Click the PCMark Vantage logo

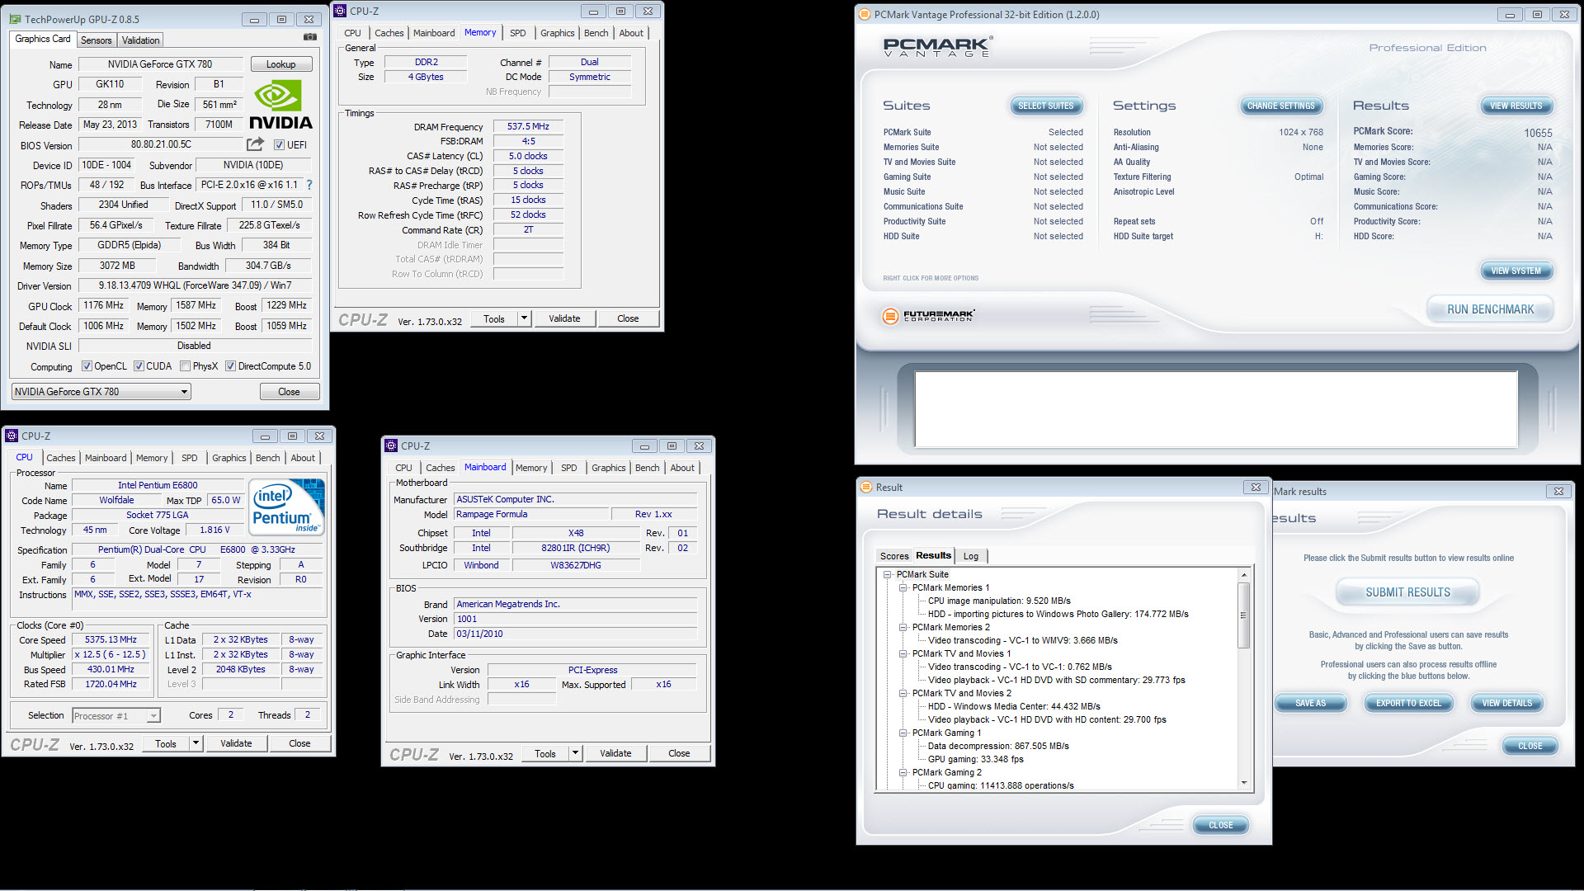(937, 47)
